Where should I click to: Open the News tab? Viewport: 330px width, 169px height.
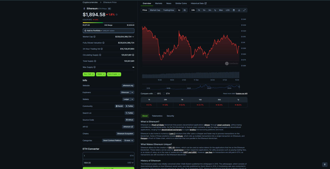click(169, 3)
